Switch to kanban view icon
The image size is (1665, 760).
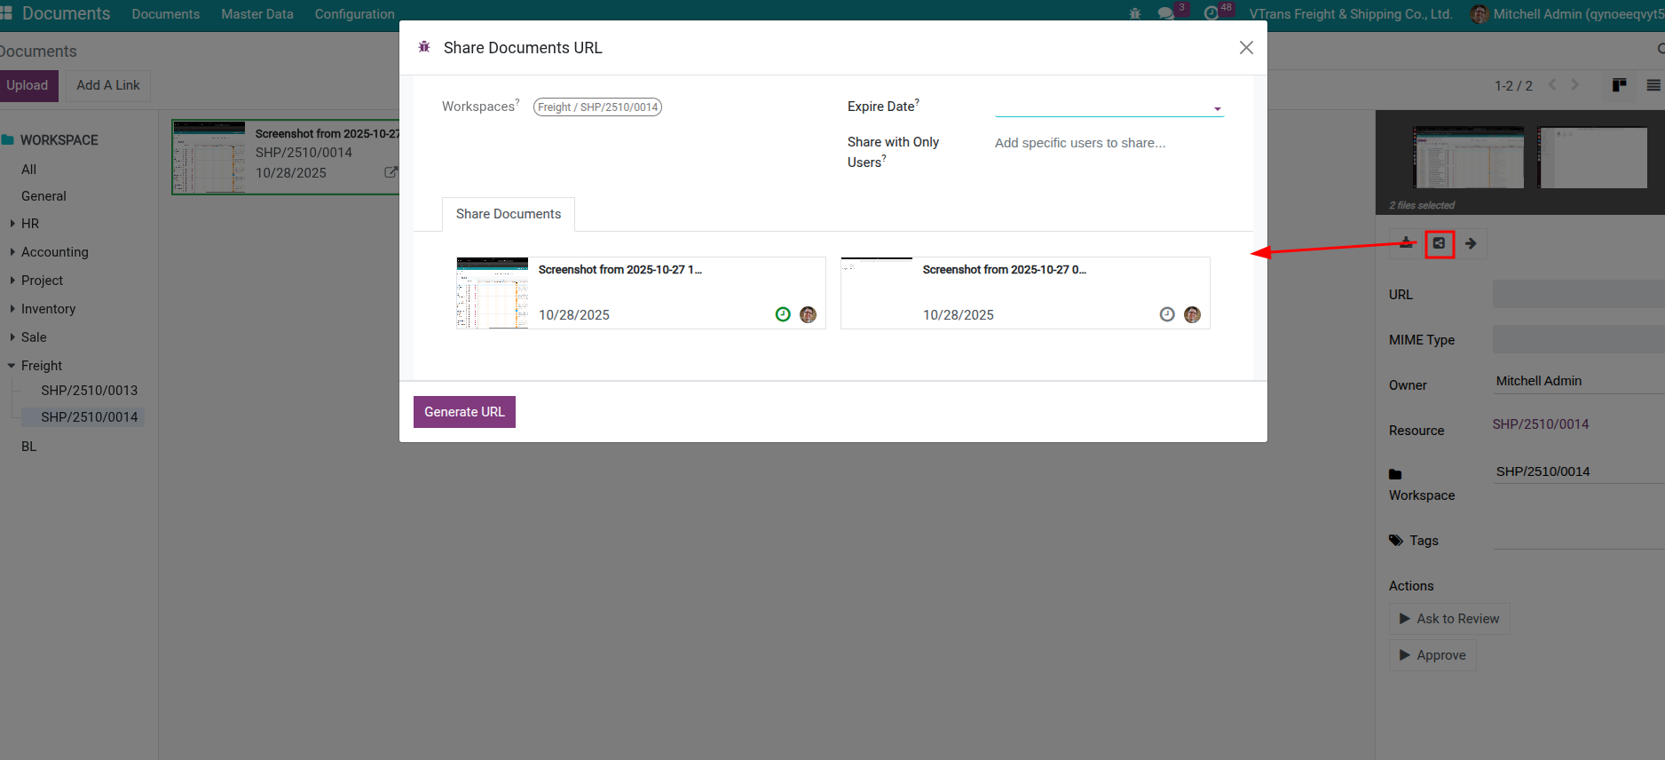[x=1619, y=85]
